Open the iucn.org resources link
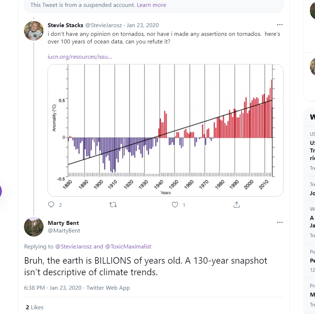 coord(80,57)
